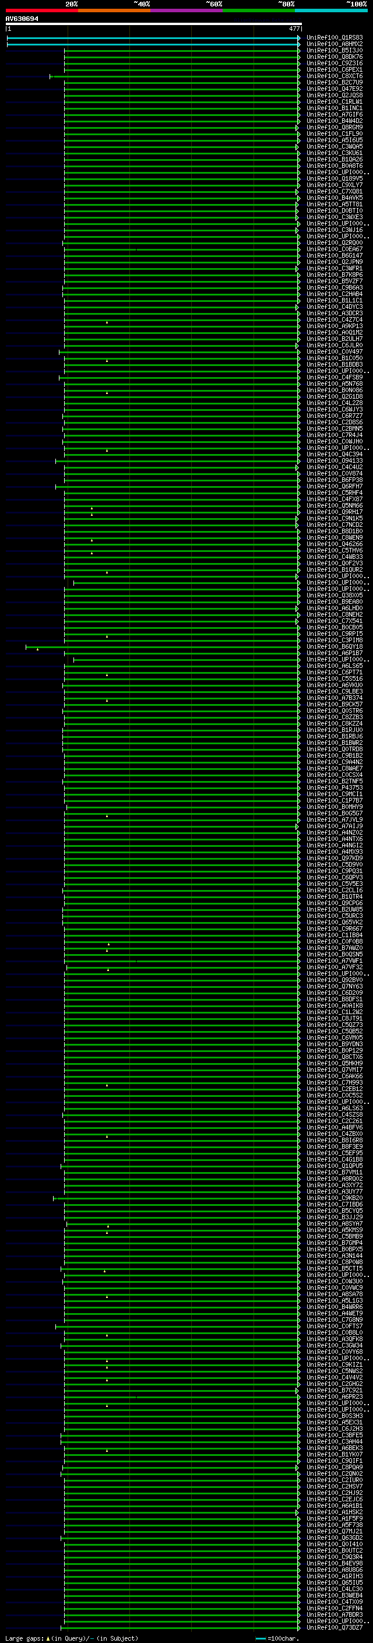Select label UniRef100_Q46266
Image resolution: width=373 pixels, height=1643 pixels.
(335, 544)
